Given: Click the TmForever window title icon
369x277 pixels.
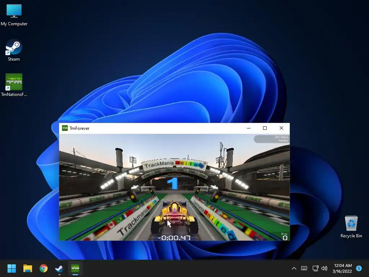Looking at the screenshot, I should tap(65, 128).
